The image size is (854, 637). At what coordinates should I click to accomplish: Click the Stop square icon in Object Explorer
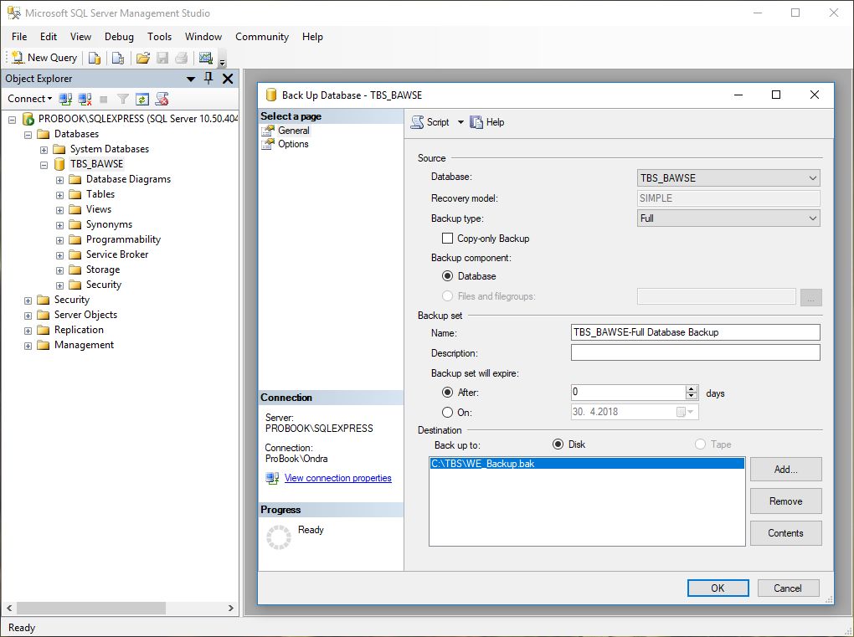tap(104, 99)
